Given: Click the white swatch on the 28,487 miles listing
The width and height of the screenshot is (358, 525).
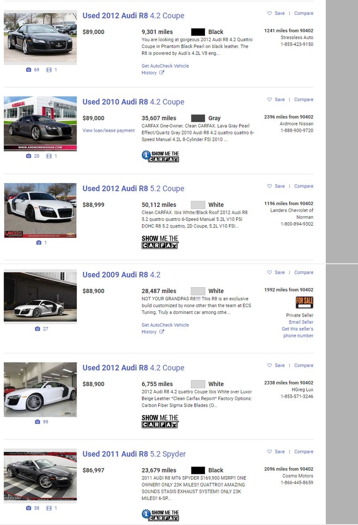Looking at the screenshot, I should (x=198, y=291).
